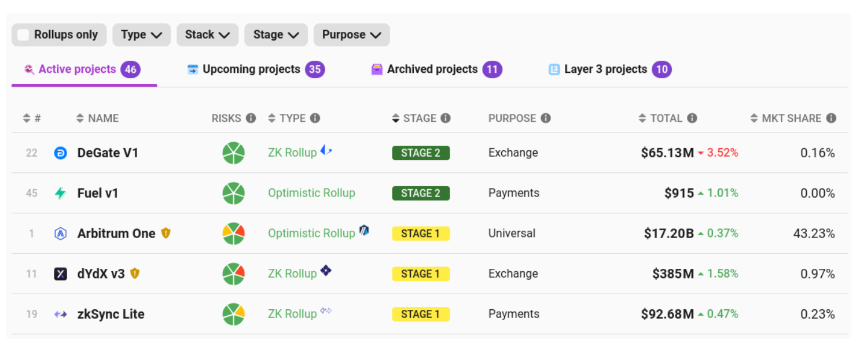The image size is (860, 348).
Task: Enable the Rollups only checkbox
Action: (x=23, y=35)
